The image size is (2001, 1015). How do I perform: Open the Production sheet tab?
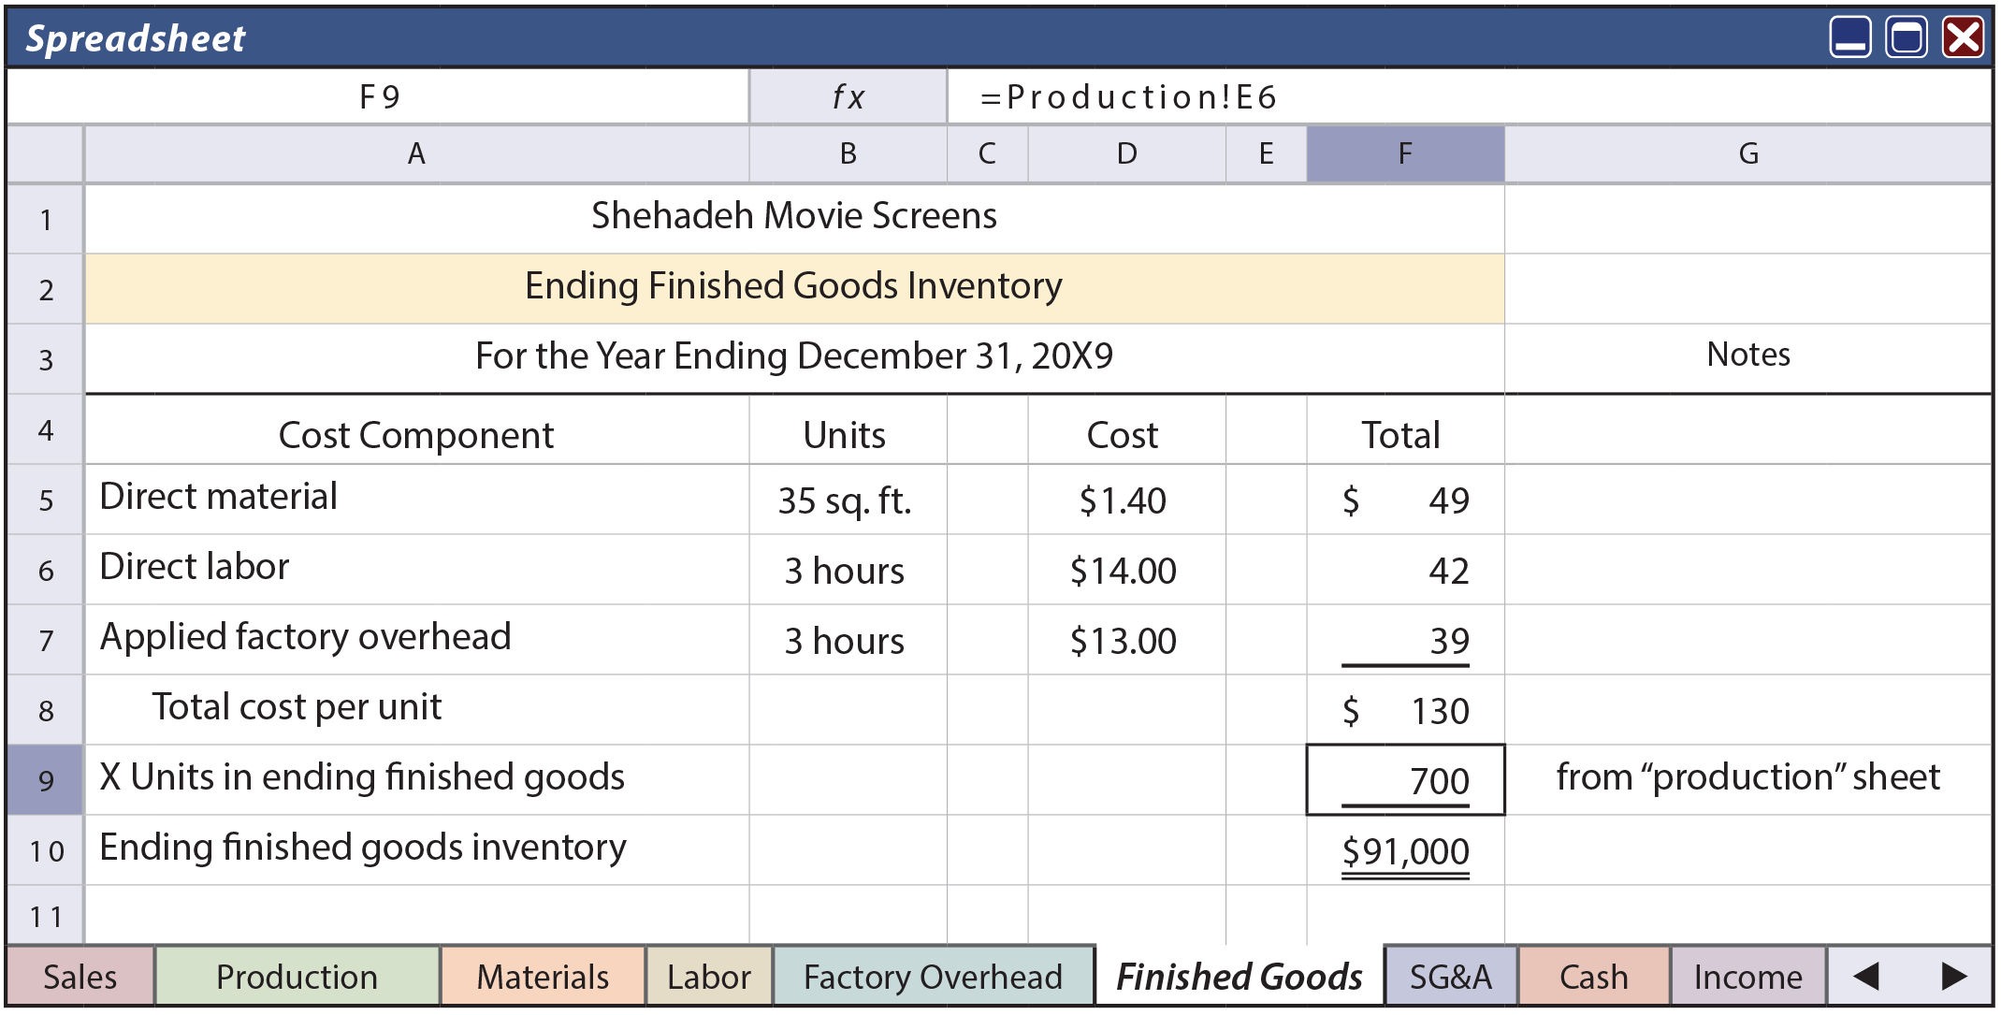297,977
